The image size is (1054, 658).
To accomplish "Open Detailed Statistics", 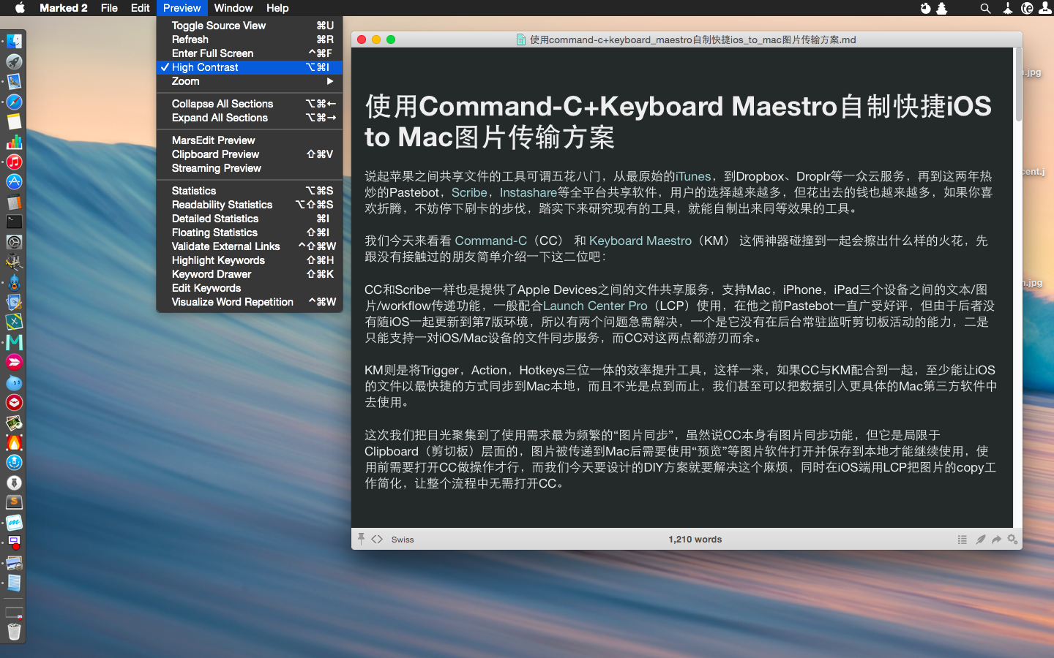I will pos(250,219).
